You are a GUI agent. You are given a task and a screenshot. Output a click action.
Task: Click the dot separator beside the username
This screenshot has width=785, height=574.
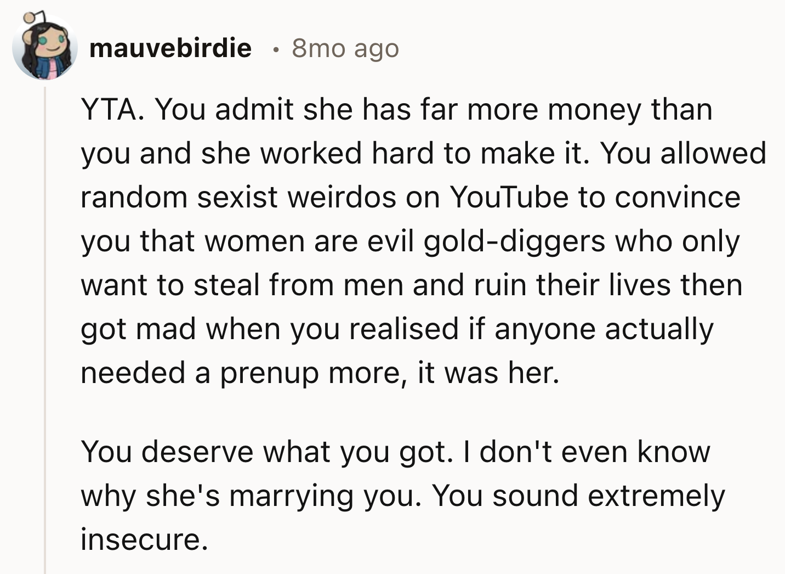(x=276, y=49)
